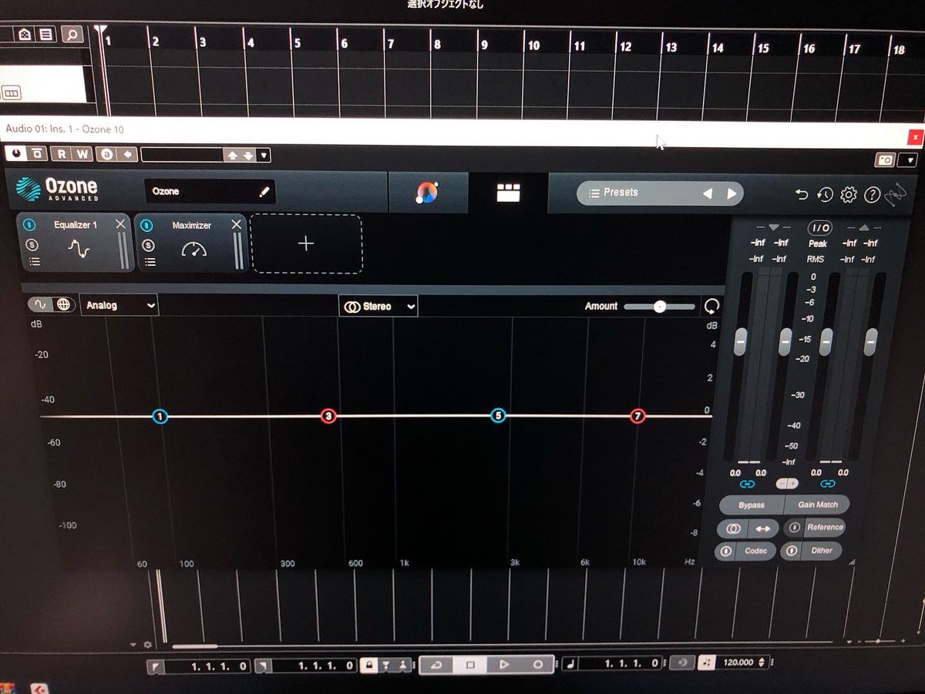The height and width of the screenshot is (694, 925).
Task: Toggle the I/O meter button
Action: tap(819, 228)
